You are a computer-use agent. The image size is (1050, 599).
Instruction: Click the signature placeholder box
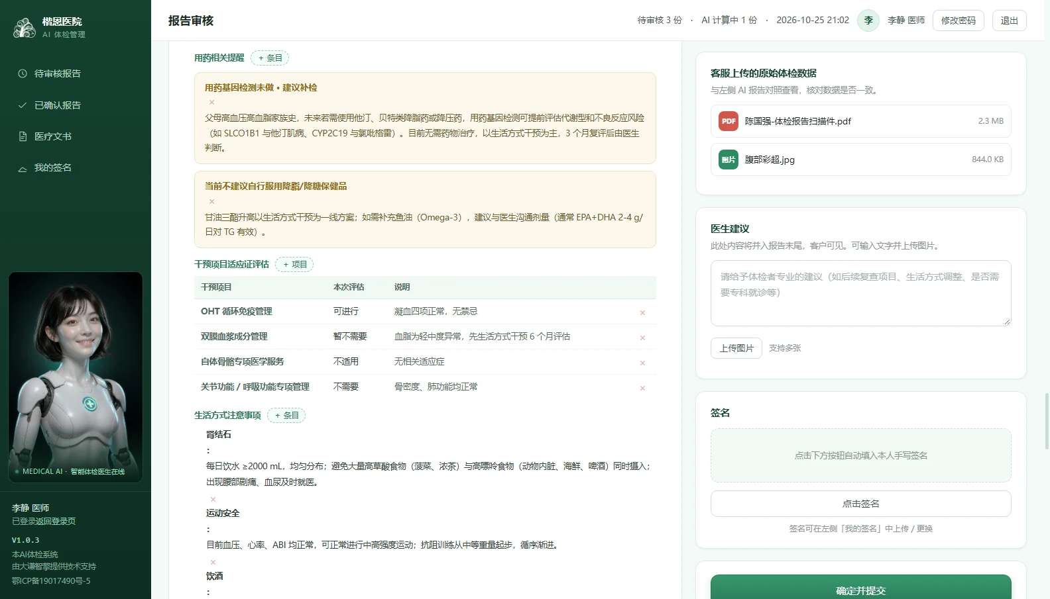pyautogui.click(x=861, y=455)
